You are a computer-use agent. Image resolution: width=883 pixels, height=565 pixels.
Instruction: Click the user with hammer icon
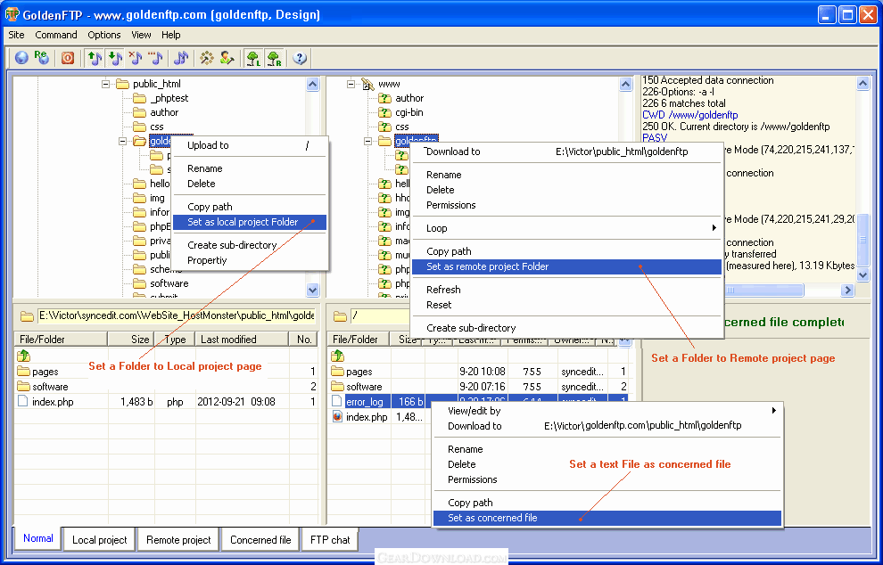[227, 58]
